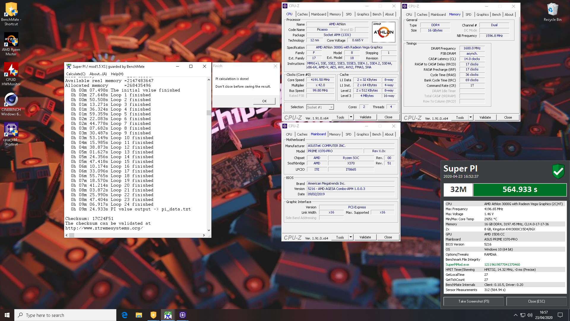
Task: Open the volume tray icon
Action: tap(530, 315)
